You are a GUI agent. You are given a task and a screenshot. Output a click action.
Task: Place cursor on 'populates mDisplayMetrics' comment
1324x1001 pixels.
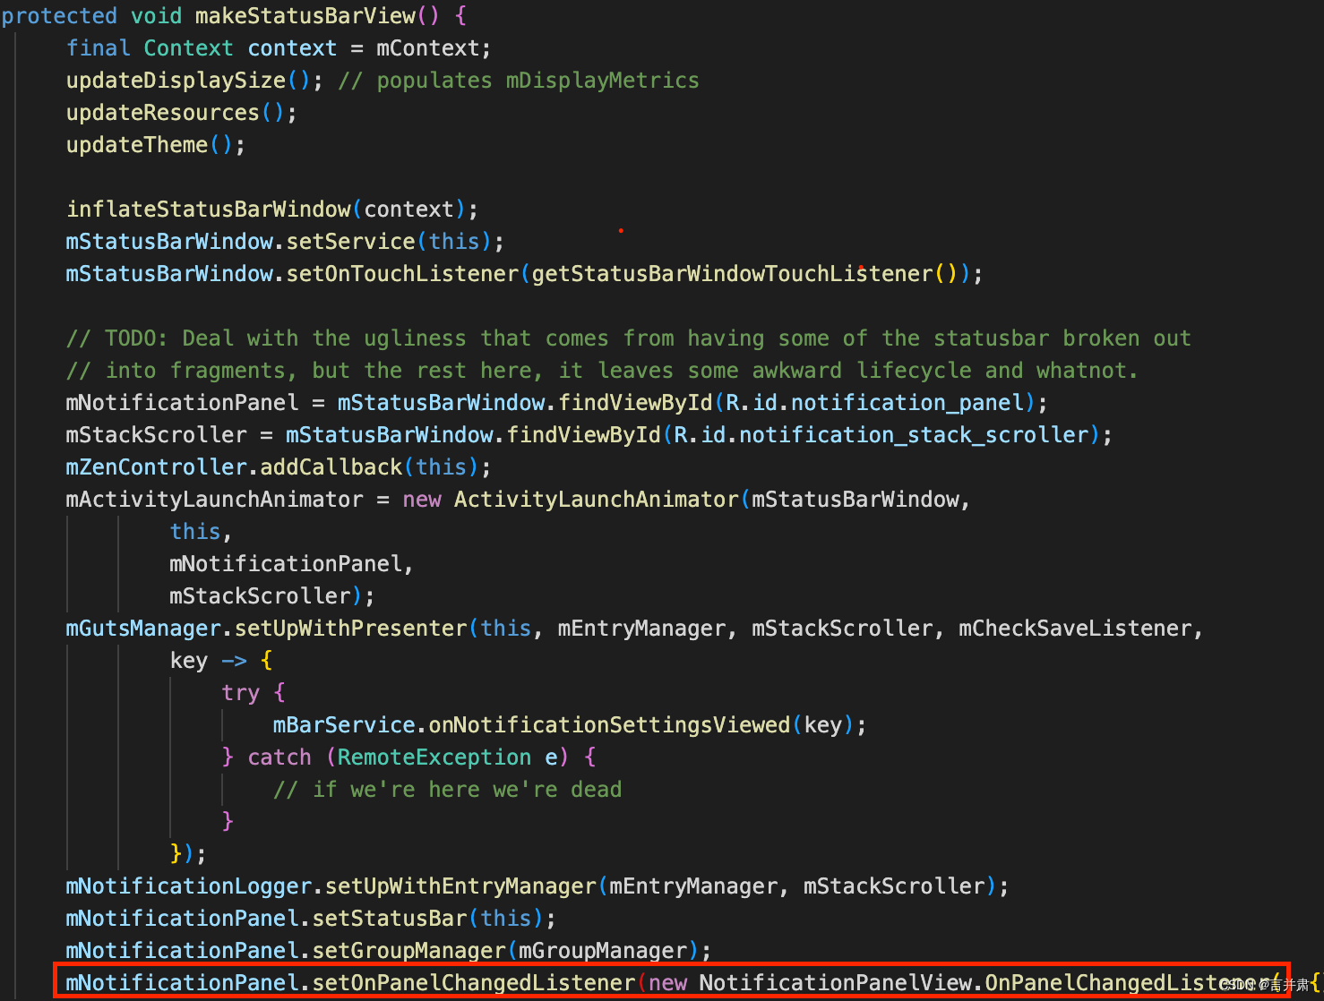[x=537, y=81]
